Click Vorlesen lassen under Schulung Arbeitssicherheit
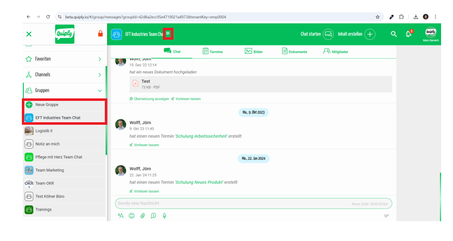453x241 pixels. click(x=144, y=145)
